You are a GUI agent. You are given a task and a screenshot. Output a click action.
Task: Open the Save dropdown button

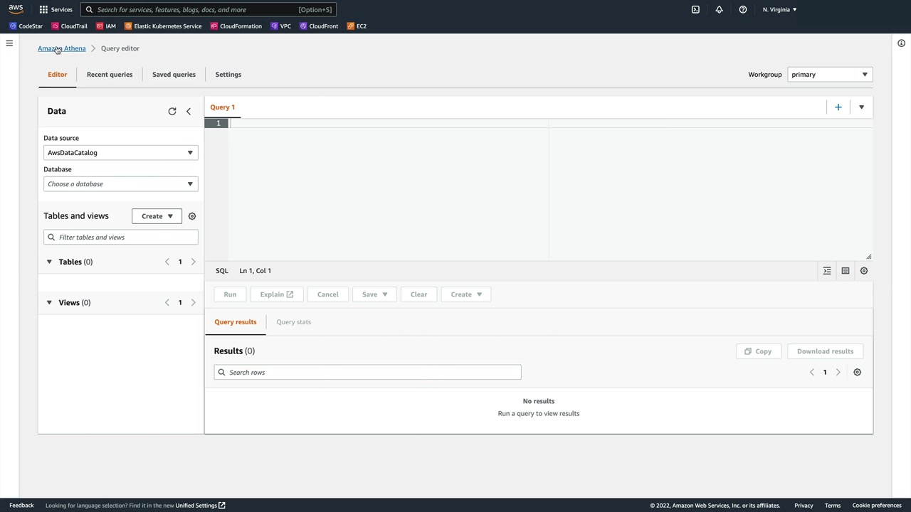coord(374,294)
